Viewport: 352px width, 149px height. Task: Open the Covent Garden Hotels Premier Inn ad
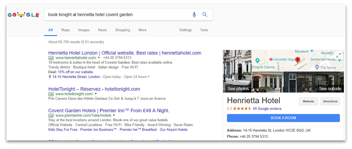[109, 111]
